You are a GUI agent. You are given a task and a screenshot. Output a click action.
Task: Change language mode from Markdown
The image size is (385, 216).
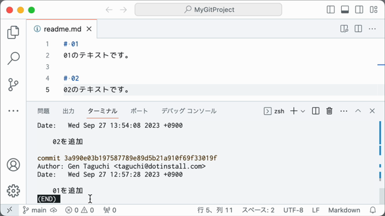[x=344, y=210]
